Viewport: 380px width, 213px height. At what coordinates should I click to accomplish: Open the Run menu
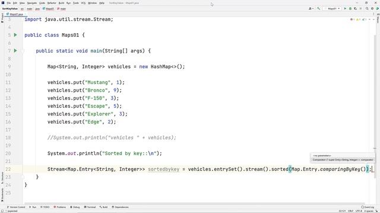pyautogui.click(x=69, y=3)
